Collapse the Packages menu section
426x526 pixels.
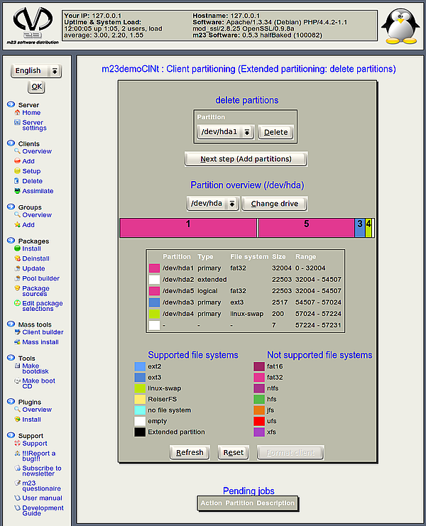(x=11, y=241)
